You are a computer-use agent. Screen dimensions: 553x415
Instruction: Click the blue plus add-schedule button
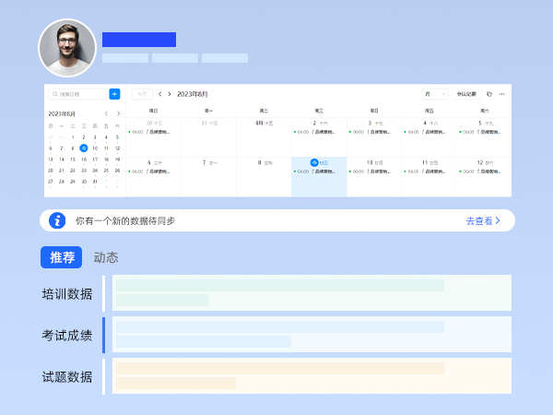[x=114, y=94]
